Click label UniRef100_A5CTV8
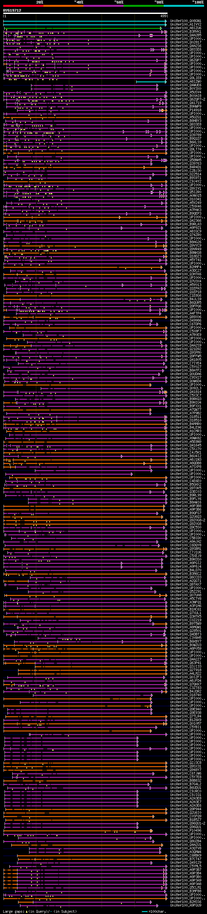Screen dimensions: 207x914 pos(186,598)
